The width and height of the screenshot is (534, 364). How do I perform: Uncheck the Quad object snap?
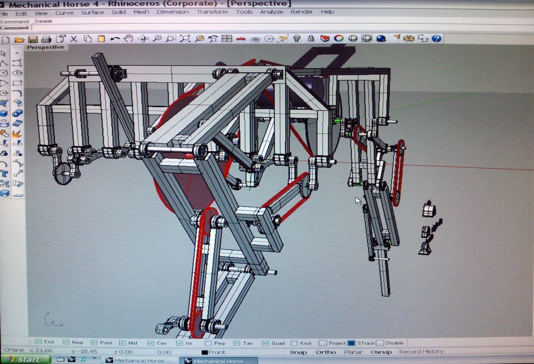[x=265, y=343]
